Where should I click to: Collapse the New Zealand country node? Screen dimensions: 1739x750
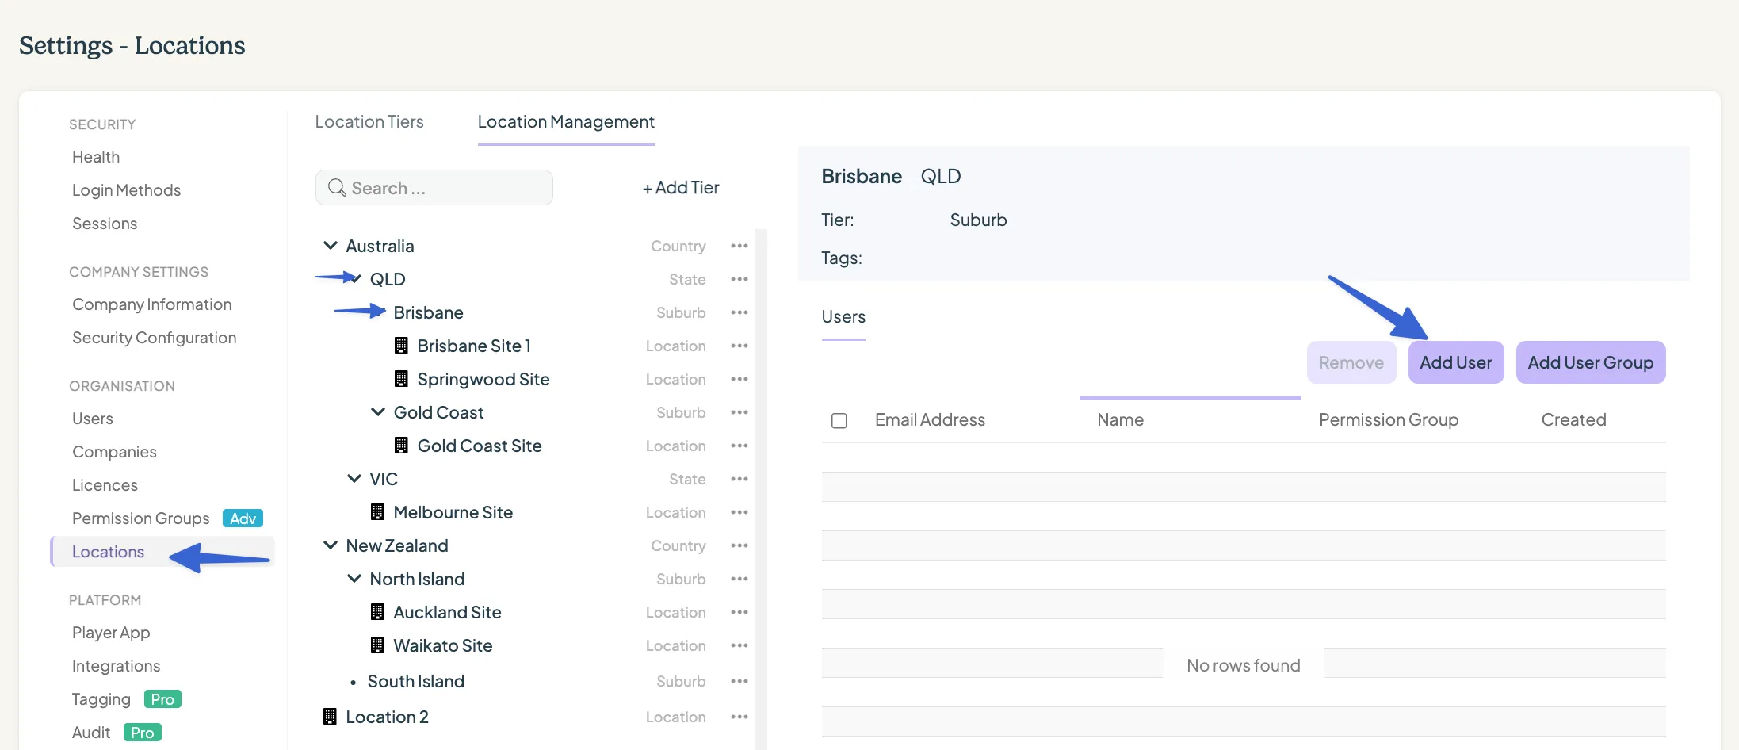click(x=331, y=545)
